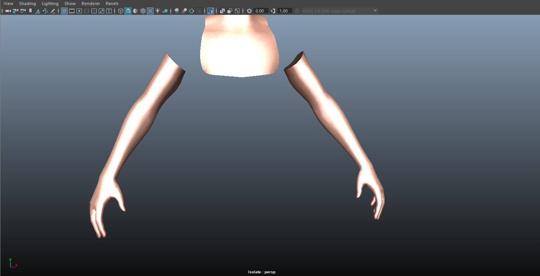Open the Panels menu
This screenshot has height=276, width=540.
112,4
